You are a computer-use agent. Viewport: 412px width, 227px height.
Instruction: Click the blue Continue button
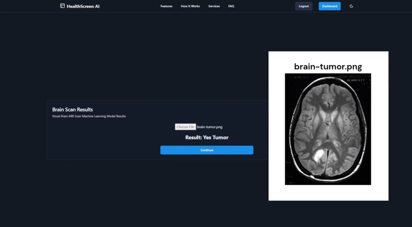pyautogui.click(x=207, y=150)
